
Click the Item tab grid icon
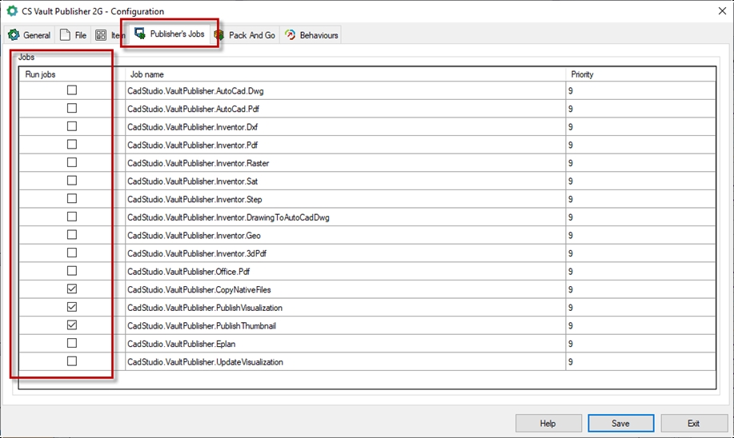click(101, 35)
